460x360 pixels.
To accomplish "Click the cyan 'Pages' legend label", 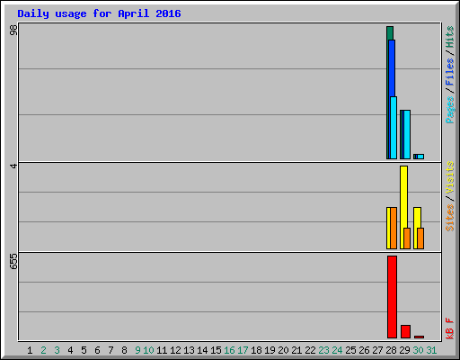I will [450, 110].
